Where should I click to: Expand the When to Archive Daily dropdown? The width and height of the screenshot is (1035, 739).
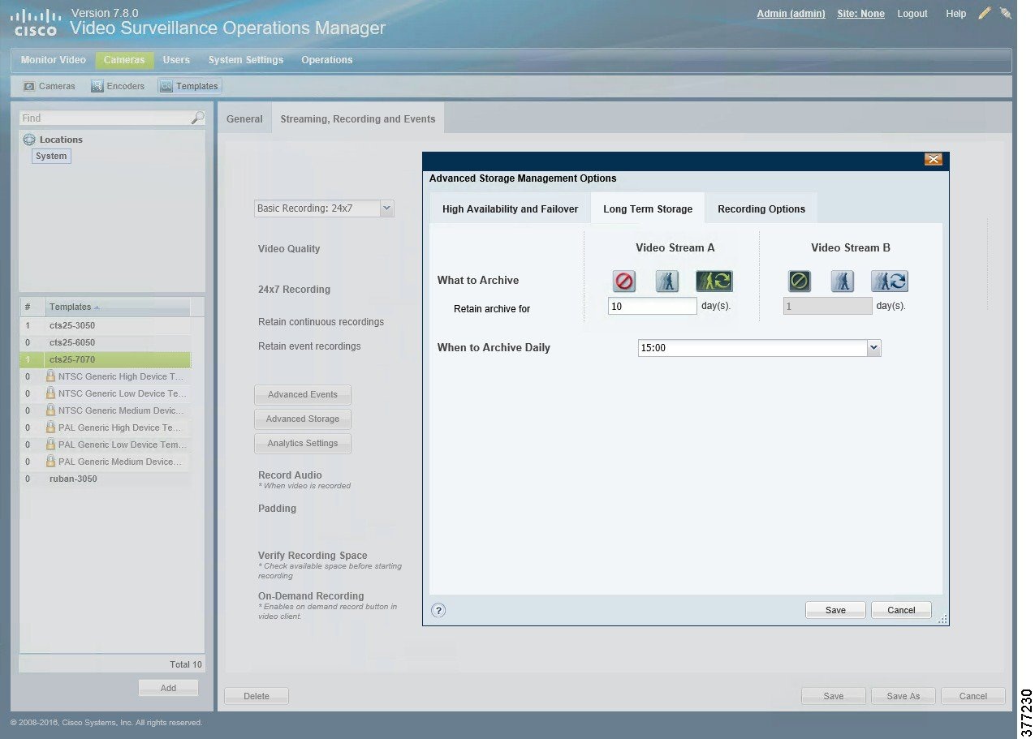coord(873,348)
